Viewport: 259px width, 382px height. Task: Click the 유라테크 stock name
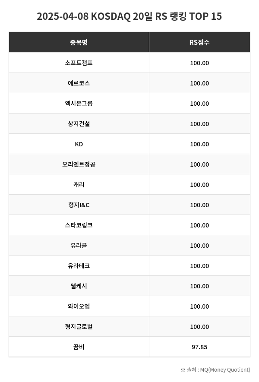79,265
